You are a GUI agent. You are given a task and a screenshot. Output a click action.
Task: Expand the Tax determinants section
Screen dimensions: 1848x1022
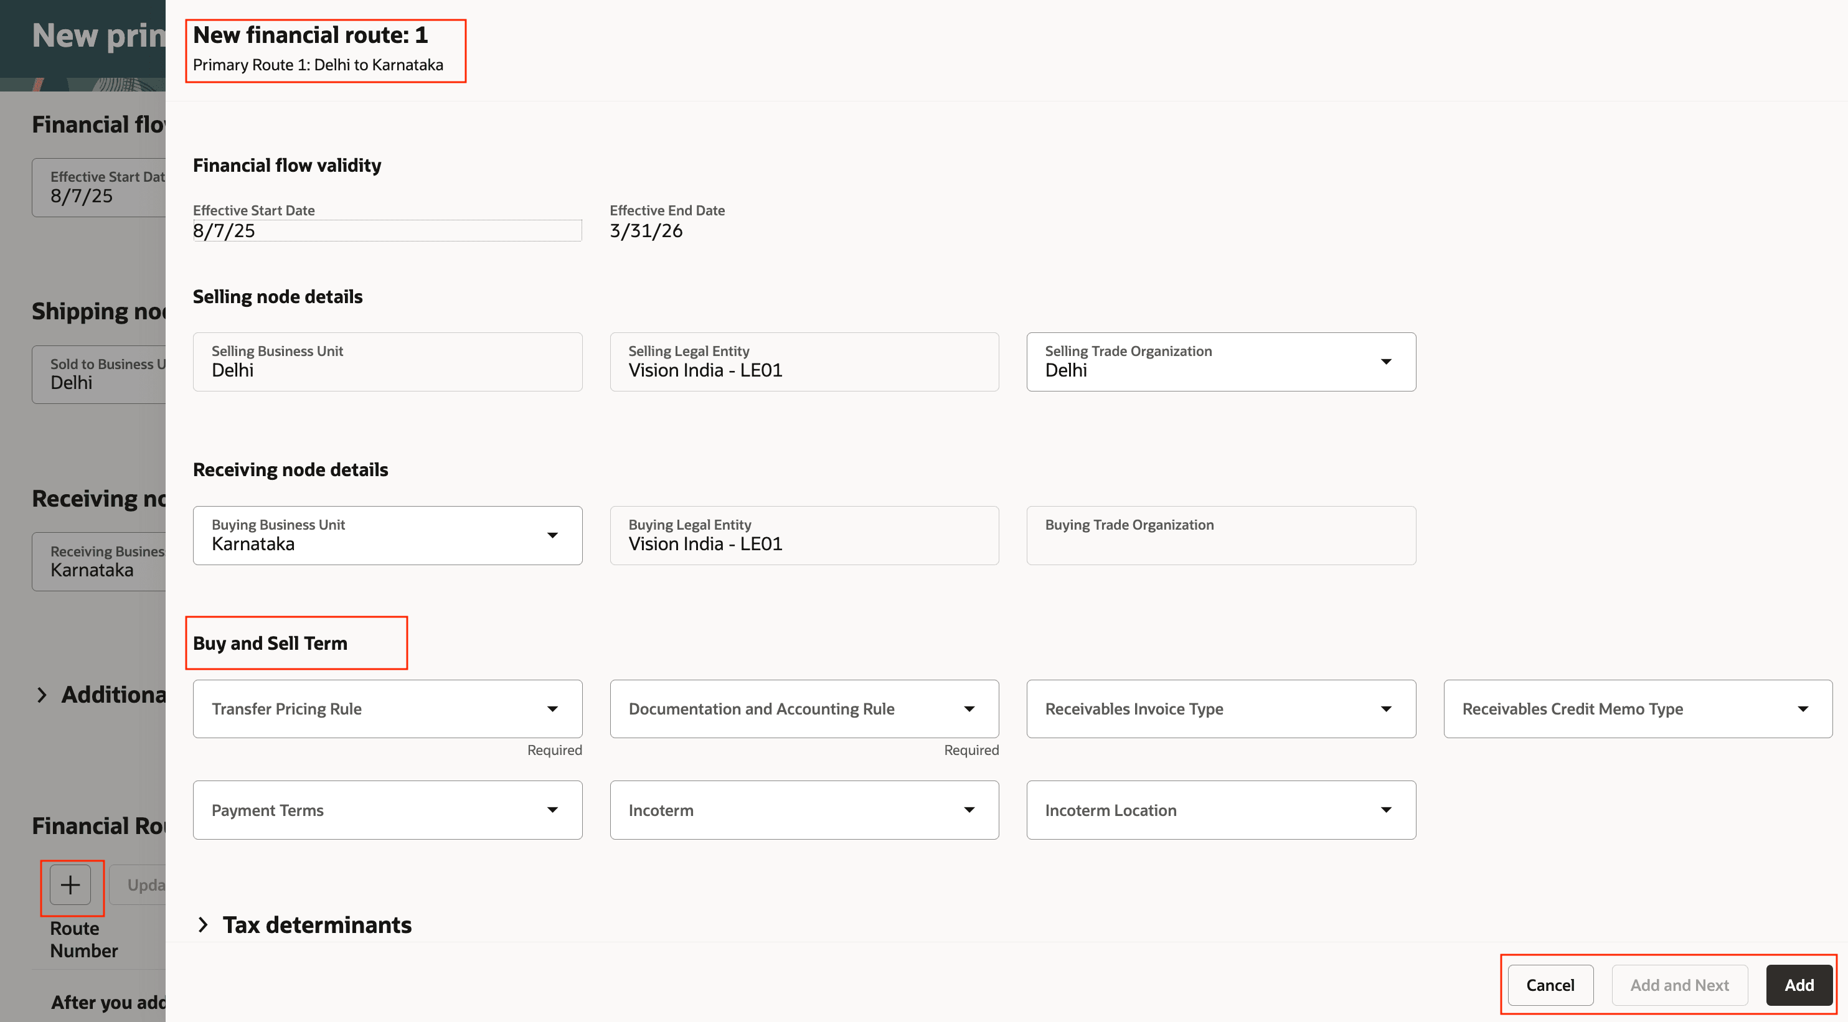pos(204,924)
